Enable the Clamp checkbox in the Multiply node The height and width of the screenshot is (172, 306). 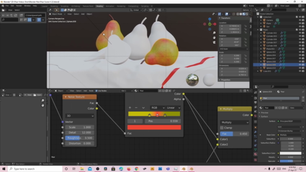point(222,128)
